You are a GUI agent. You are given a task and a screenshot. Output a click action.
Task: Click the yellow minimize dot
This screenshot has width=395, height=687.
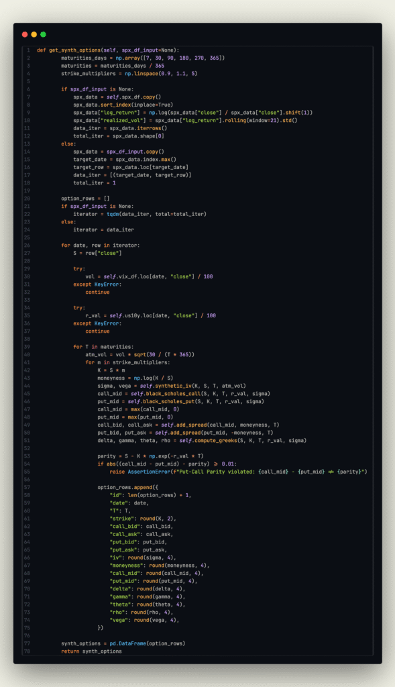(34, 35)
